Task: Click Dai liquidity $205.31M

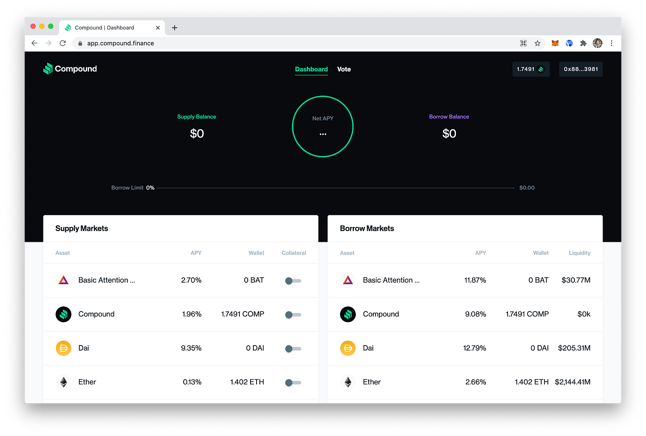Action: click(x=574, y=348)
